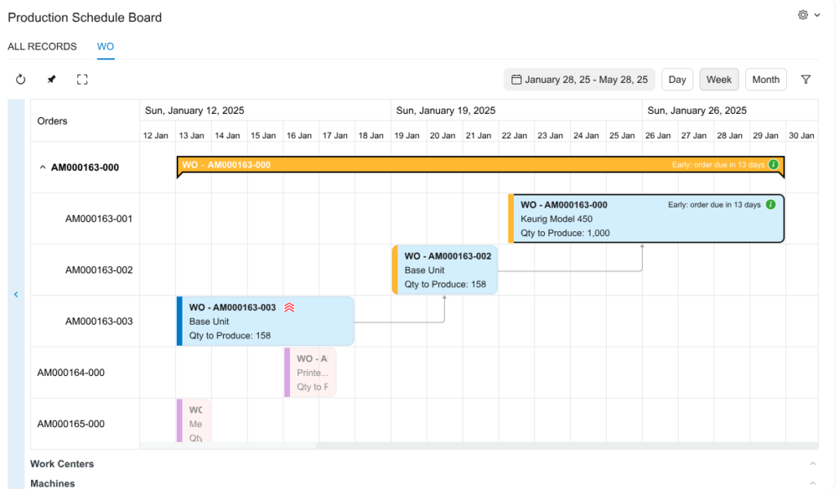
Task: Click the pin icon in toolbar
Action: 51,80
